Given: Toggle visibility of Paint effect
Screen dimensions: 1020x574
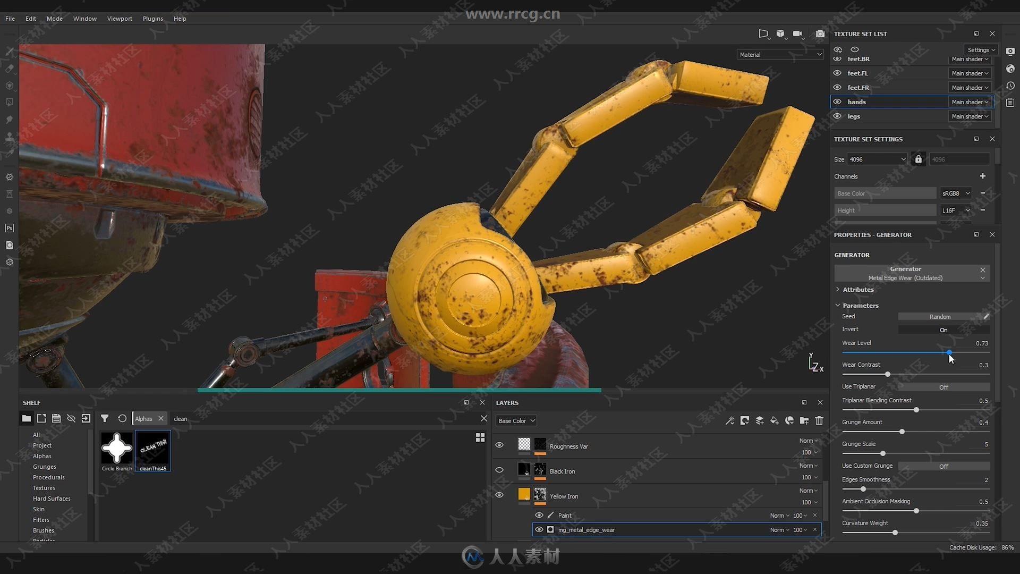Looking at the screenshot, I should pos(539,515).
